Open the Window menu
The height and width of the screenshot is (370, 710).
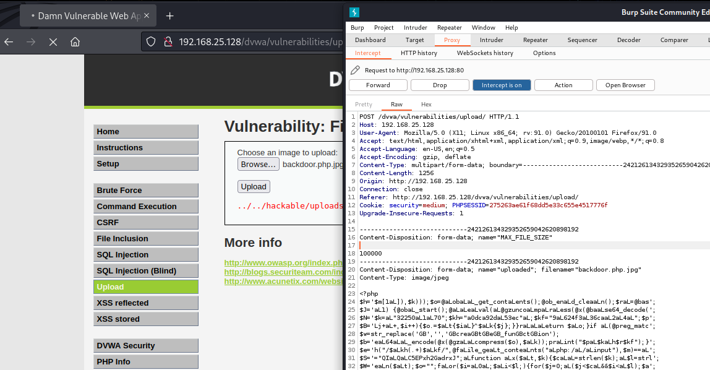click(x=483, y=28)
